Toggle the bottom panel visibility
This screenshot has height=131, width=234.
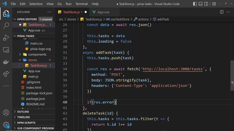(x=200, y=4)
